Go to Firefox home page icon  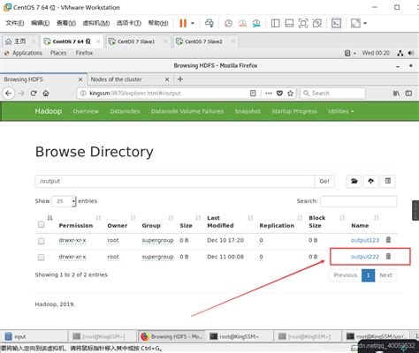[46, 94]
